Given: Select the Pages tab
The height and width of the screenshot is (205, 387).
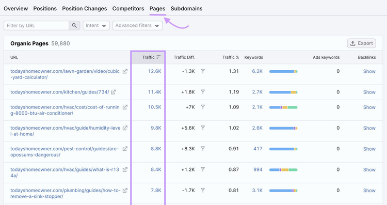Looking at the screenshot, I should point(157,8).
